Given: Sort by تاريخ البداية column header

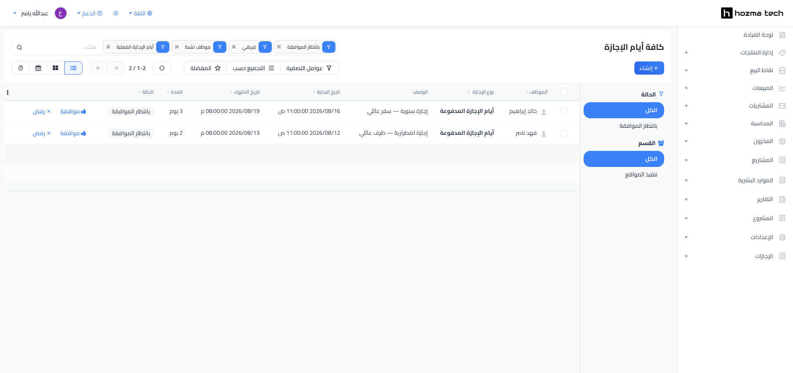Looking at the screenshot, I should click(x=326, y=92).
